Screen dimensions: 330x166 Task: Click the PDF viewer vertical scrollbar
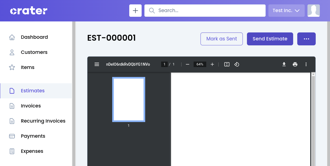point(313,121)
